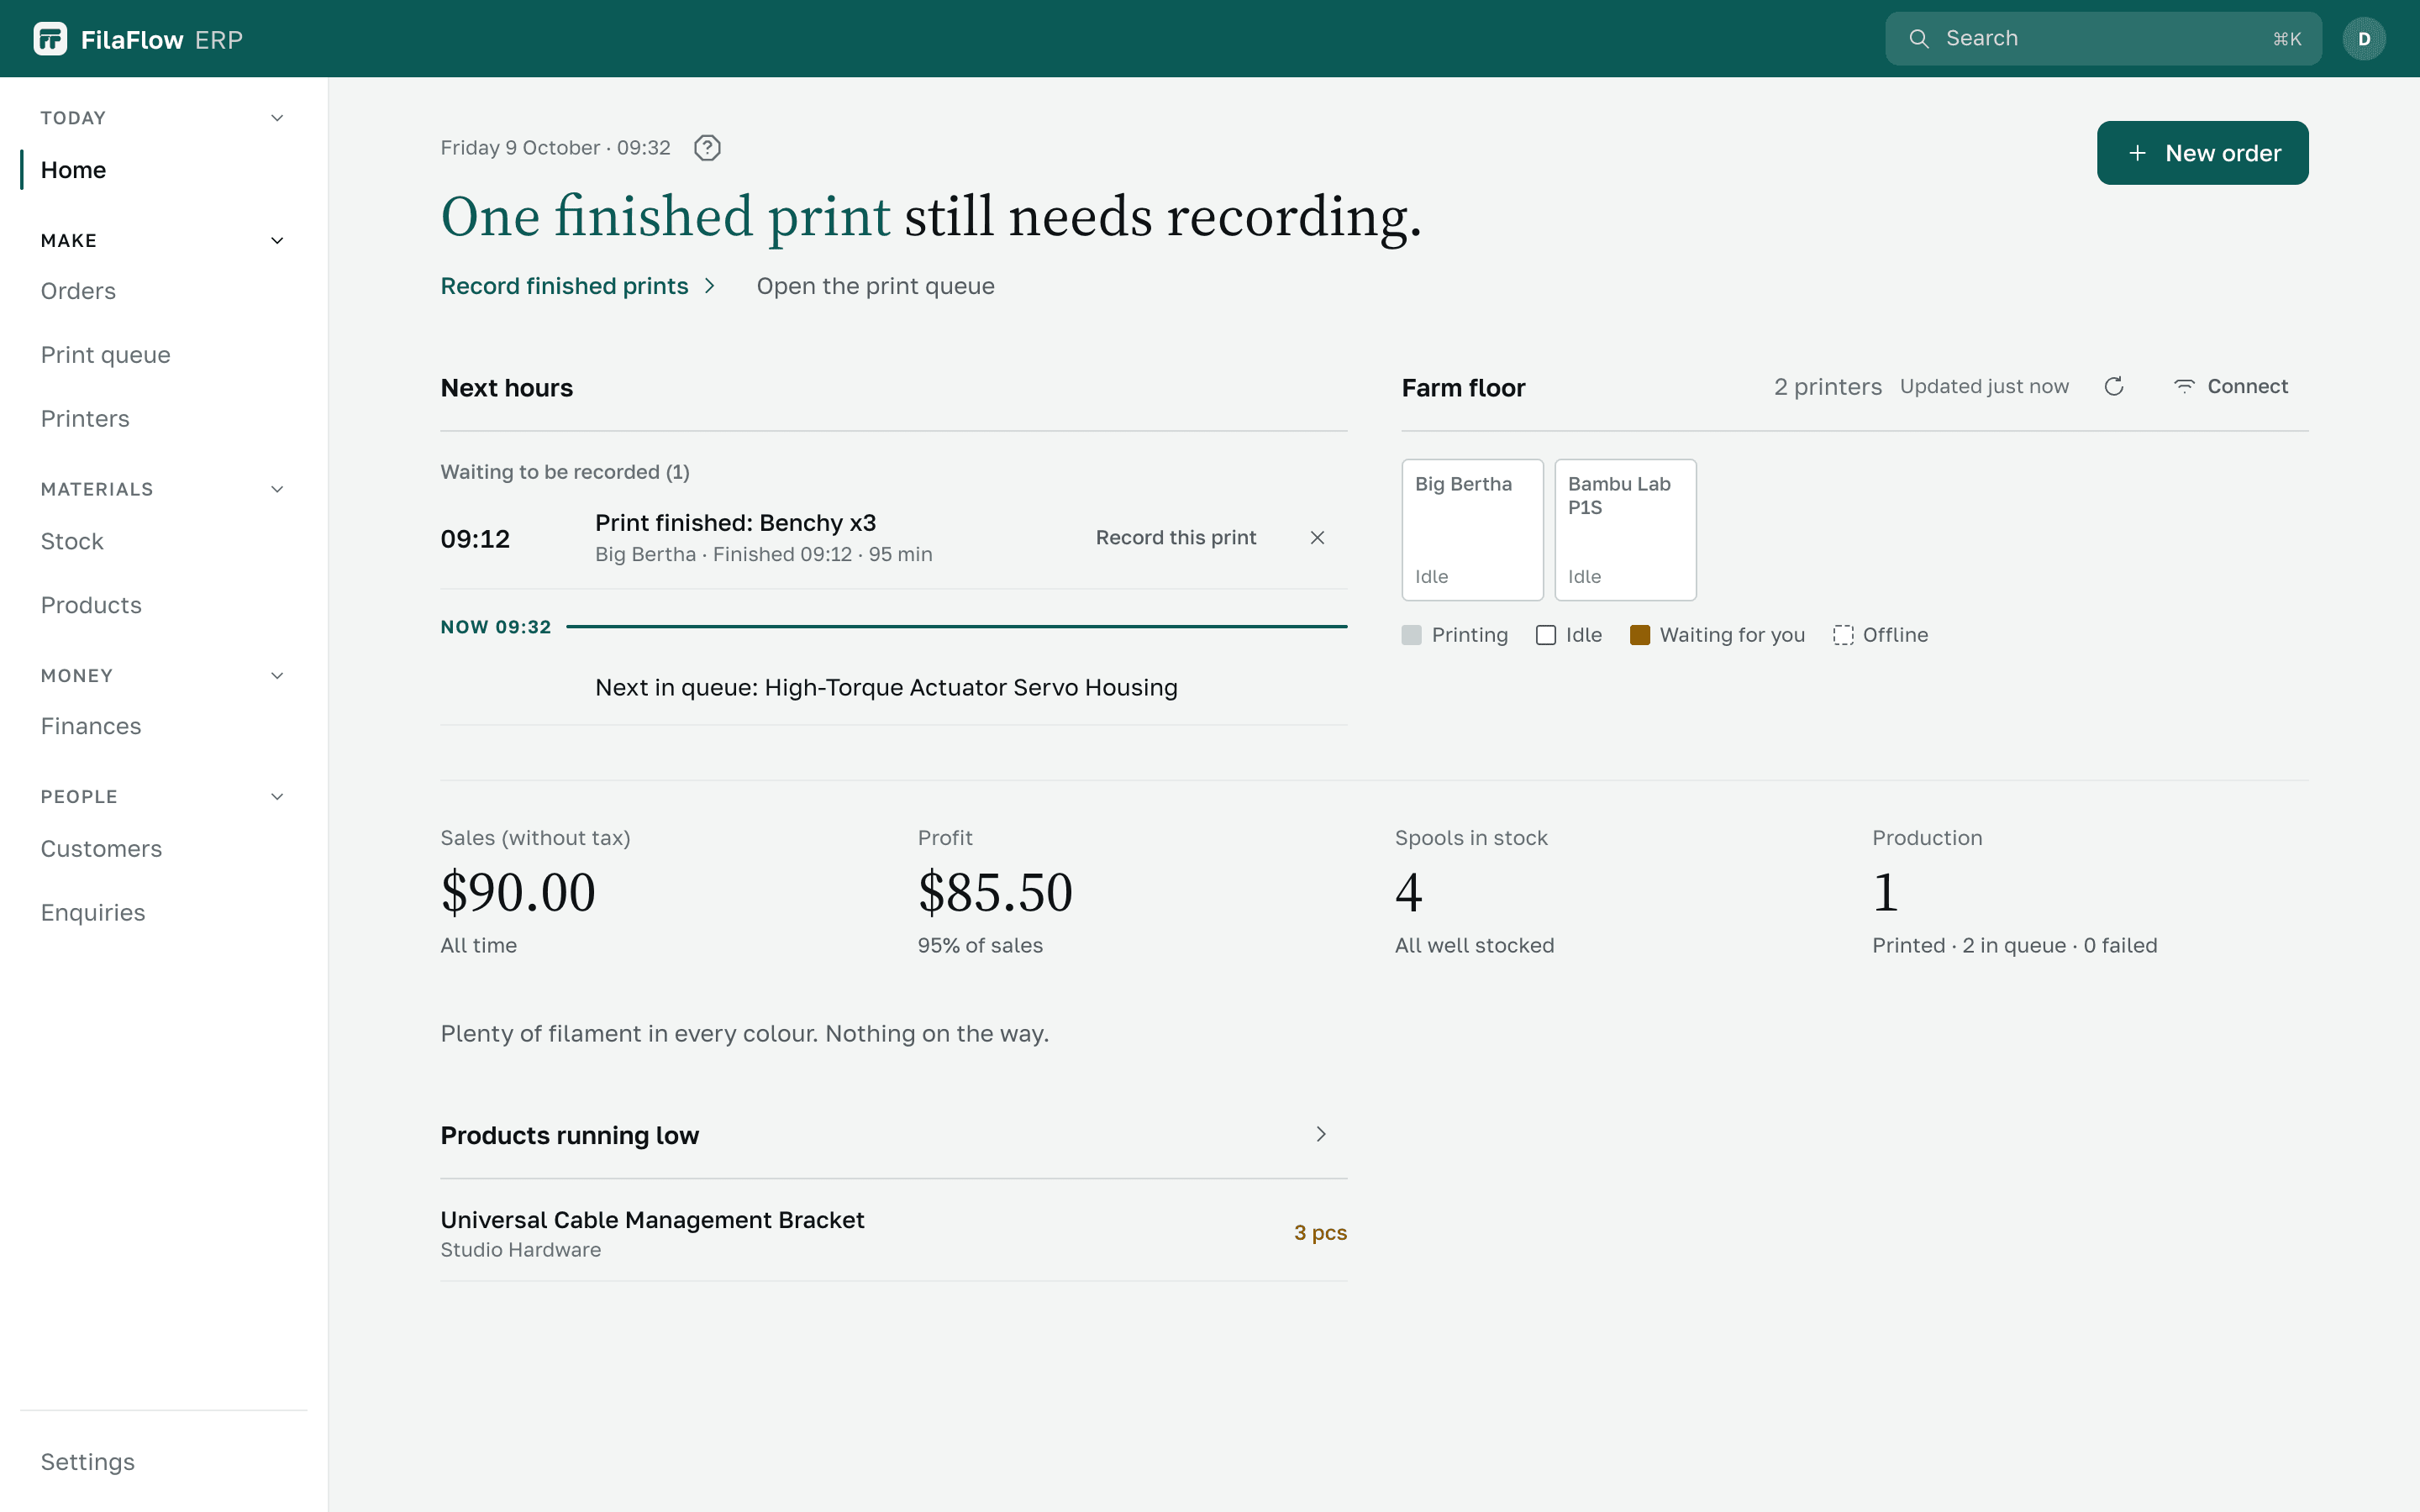This screenshot has height=1512, width=2420.
Task: Follow the Record finished prints link
Action: [x=578, y=286]
